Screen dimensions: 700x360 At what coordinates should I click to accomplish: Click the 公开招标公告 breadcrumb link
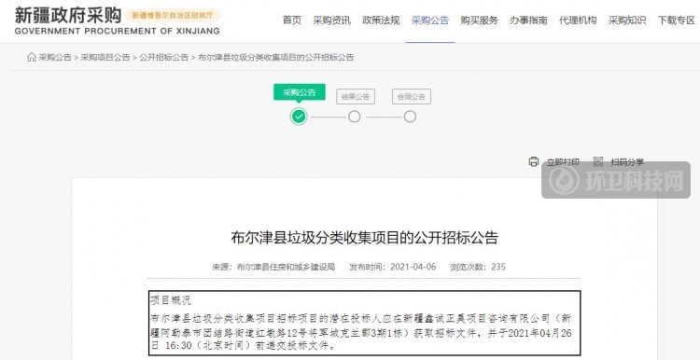coord(164,58)
